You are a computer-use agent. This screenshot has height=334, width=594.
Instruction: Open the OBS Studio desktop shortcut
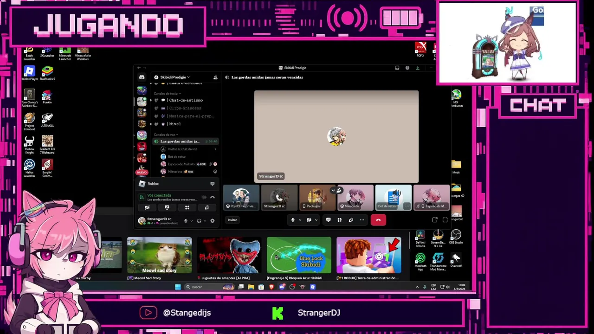[x=456, y=237]
